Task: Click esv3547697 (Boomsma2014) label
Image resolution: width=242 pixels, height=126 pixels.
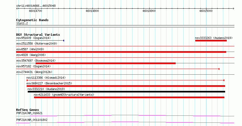Action: [36, 61]
